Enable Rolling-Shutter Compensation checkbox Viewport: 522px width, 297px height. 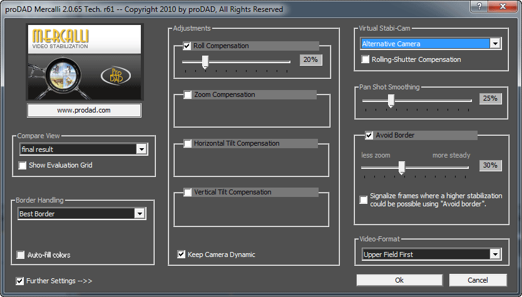(x=365, y=59)
